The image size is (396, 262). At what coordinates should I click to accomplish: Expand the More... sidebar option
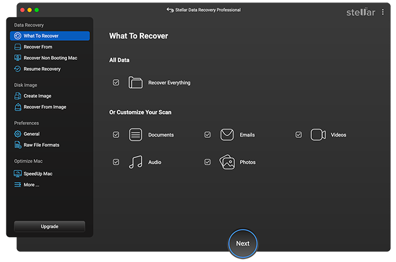[31, 185]
